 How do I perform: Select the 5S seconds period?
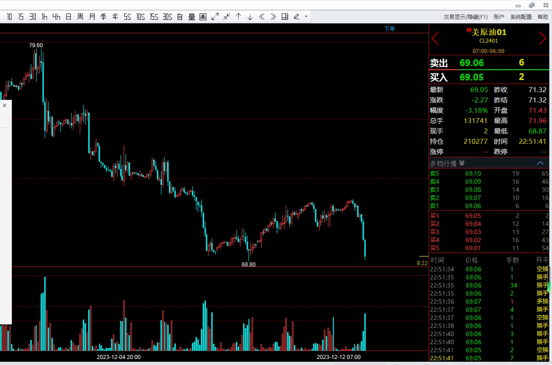click(x=127, y=17)
